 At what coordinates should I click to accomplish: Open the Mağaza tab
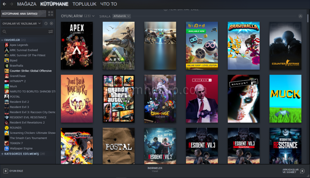(x=27, y=4)
